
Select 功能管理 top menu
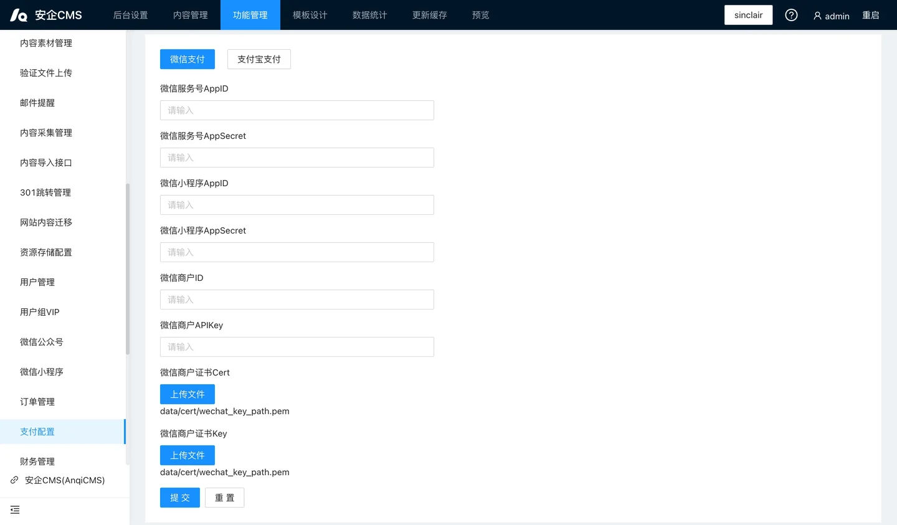(250, 15)
